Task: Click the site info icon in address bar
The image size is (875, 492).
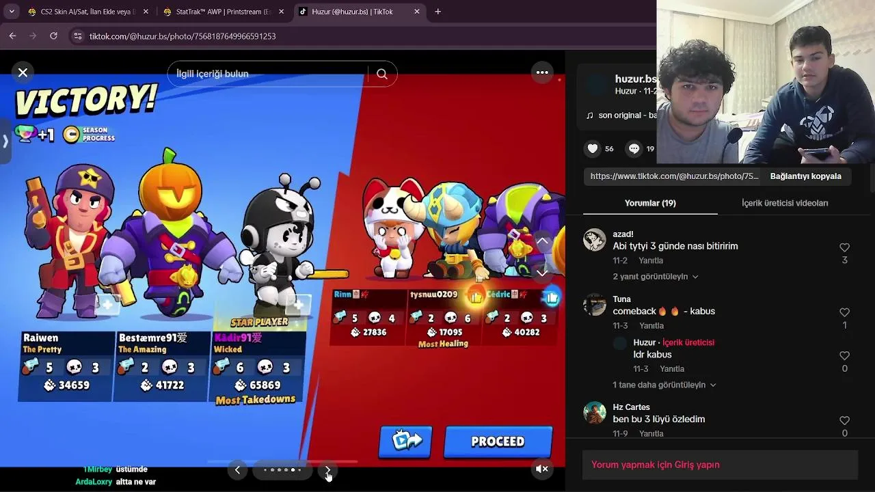Action: [x=77, y=36]
